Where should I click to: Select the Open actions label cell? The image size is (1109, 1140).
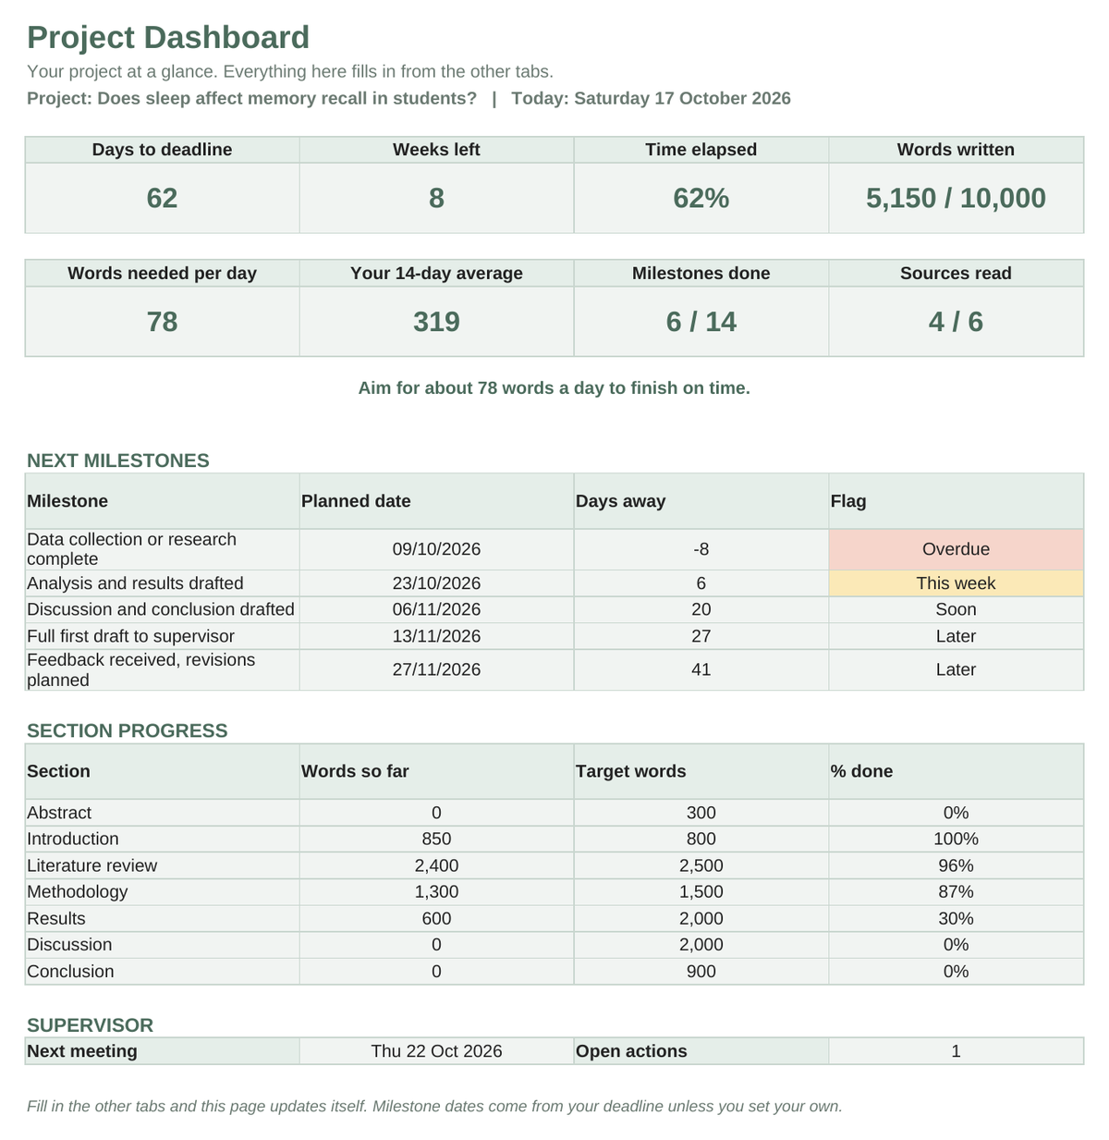(701, 1051)
